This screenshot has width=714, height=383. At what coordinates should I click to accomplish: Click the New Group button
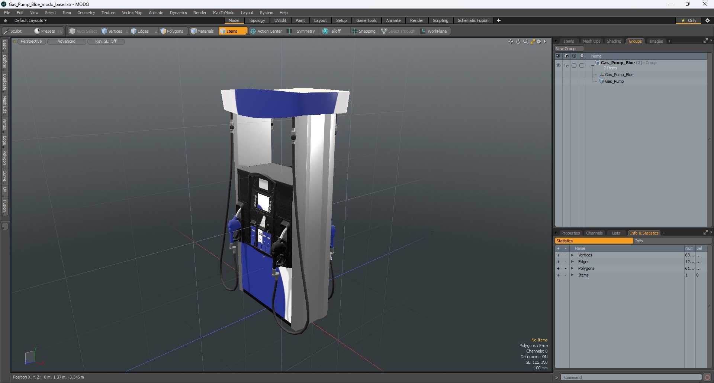569,49
